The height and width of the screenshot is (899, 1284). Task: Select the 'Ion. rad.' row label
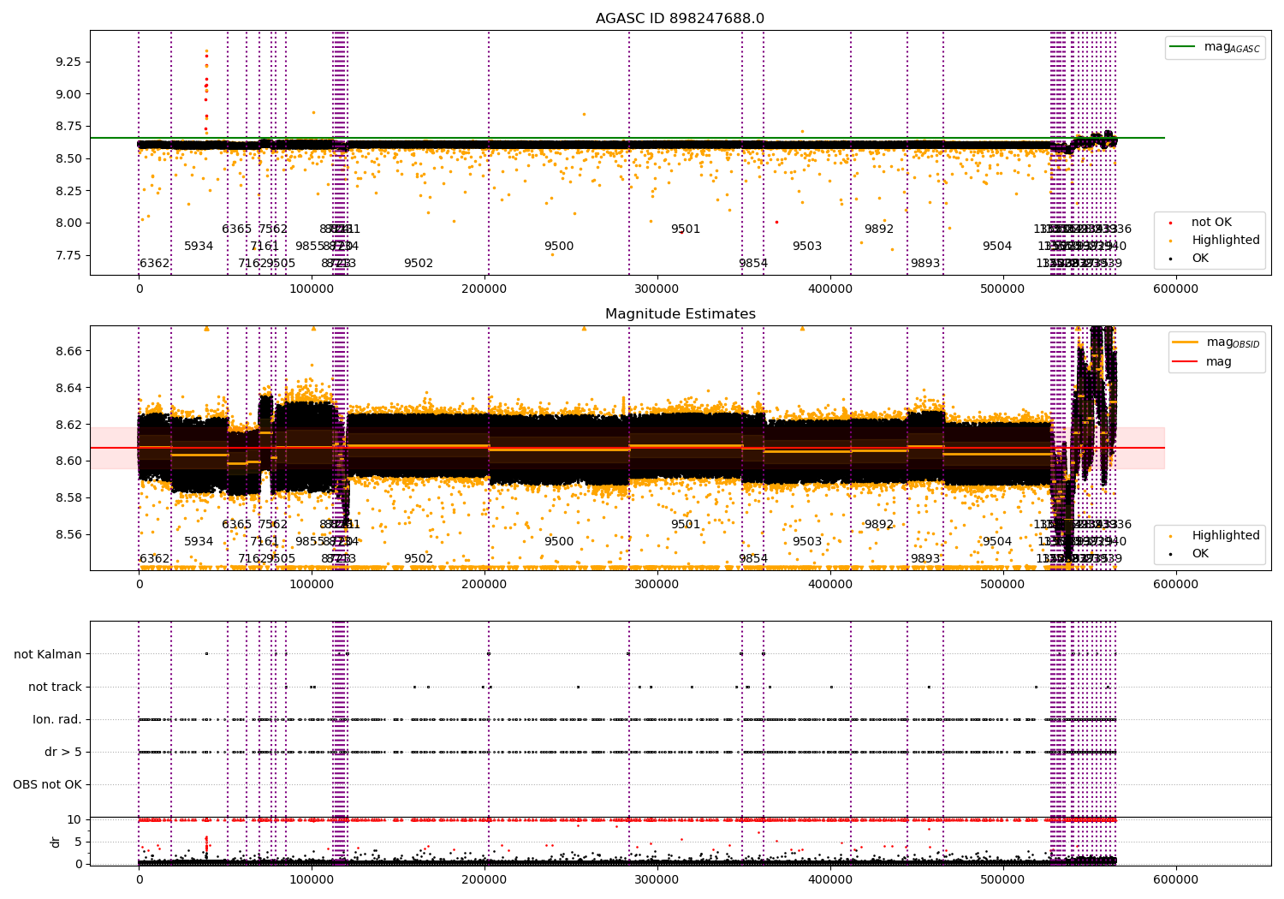tap(57, 719)
